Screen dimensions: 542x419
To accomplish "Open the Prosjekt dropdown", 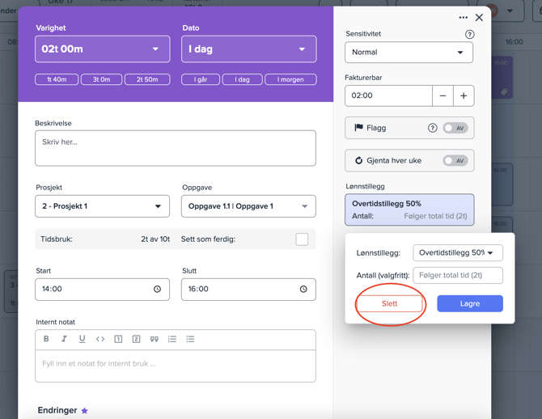I will point(102,206).
